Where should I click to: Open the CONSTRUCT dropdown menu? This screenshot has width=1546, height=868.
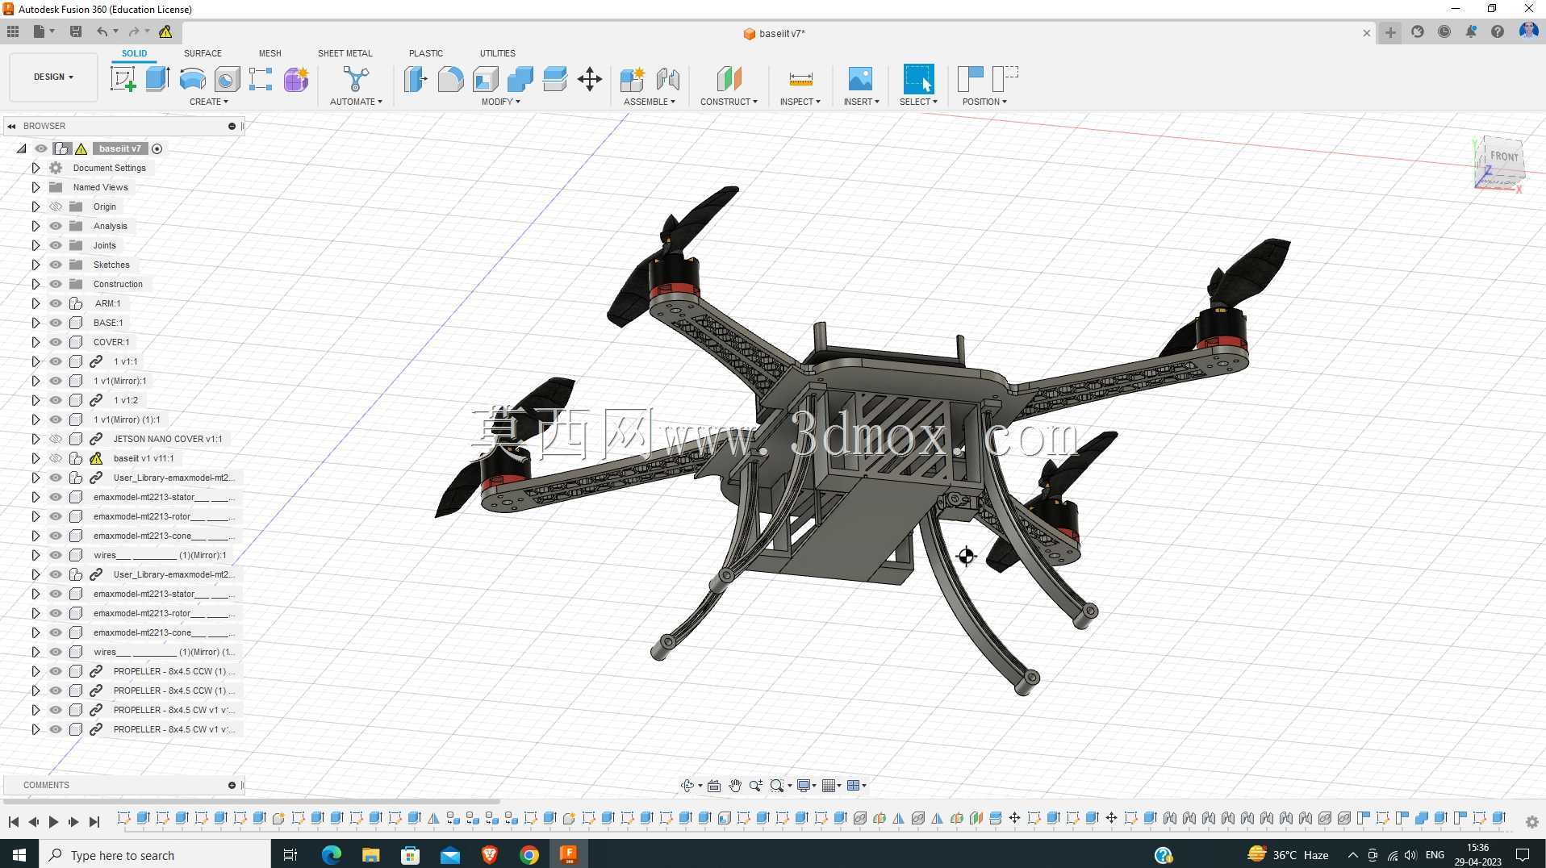[x=729, y=102]
